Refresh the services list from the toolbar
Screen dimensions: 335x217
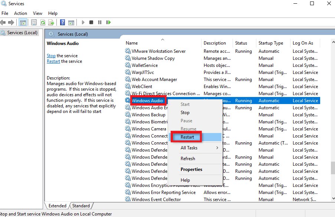[43, 22]
